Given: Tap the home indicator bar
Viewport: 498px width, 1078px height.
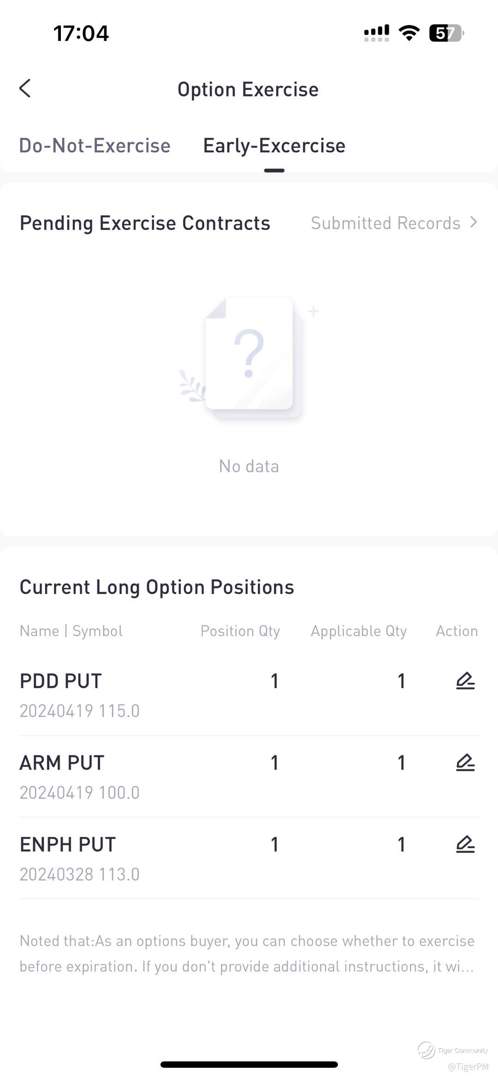Looking at the screenshot, I should (x=249, y=1065).
